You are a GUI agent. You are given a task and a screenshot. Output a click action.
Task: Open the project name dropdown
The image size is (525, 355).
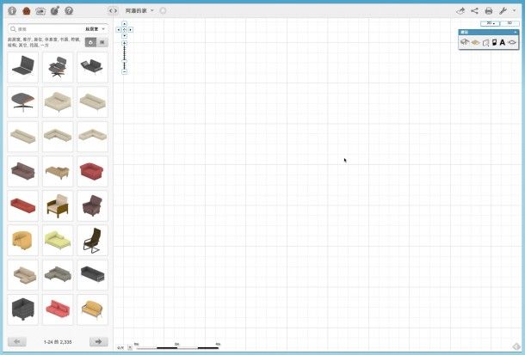[x=139, y=10]
